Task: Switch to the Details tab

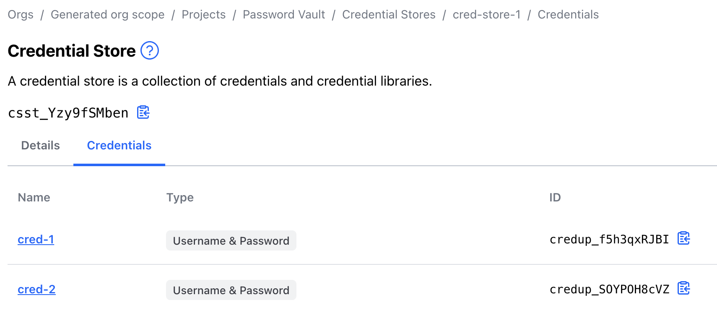Action: pyautogui.click(x=40, y=145)
